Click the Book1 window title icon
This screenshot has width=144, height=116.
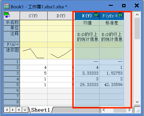(x=6, y=6)
